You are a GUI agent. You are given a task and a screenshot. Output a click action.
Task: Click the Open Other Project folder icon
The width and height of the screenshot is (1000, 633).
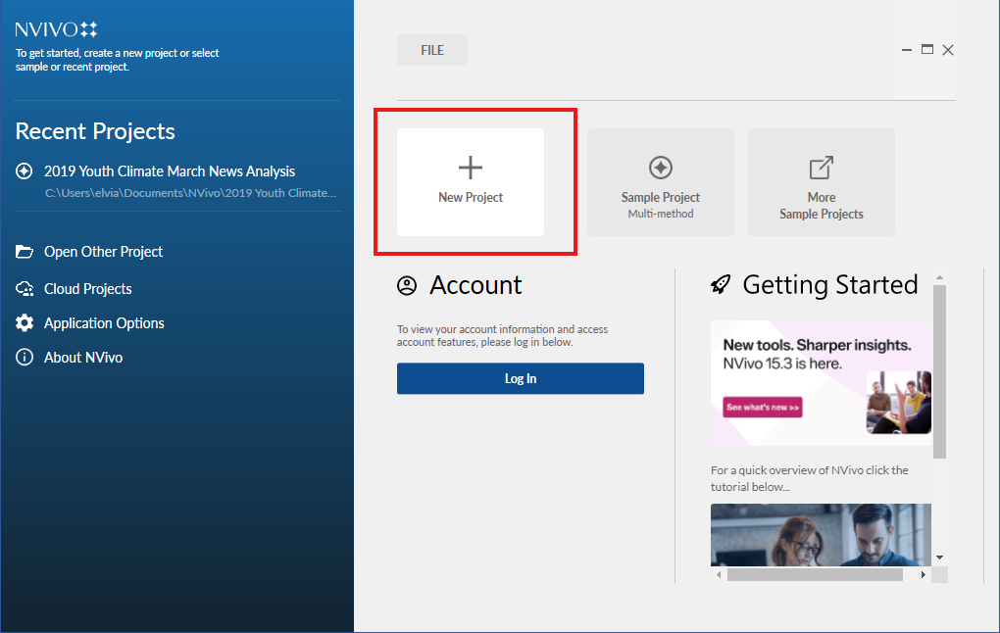25,252
